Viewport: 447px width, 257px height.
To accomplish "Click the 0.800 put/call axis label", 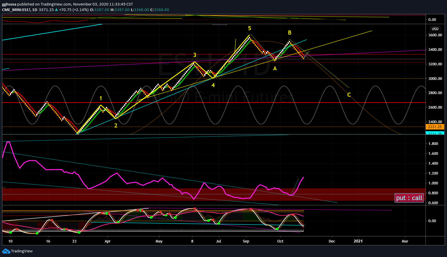I will tap(433, 193).
